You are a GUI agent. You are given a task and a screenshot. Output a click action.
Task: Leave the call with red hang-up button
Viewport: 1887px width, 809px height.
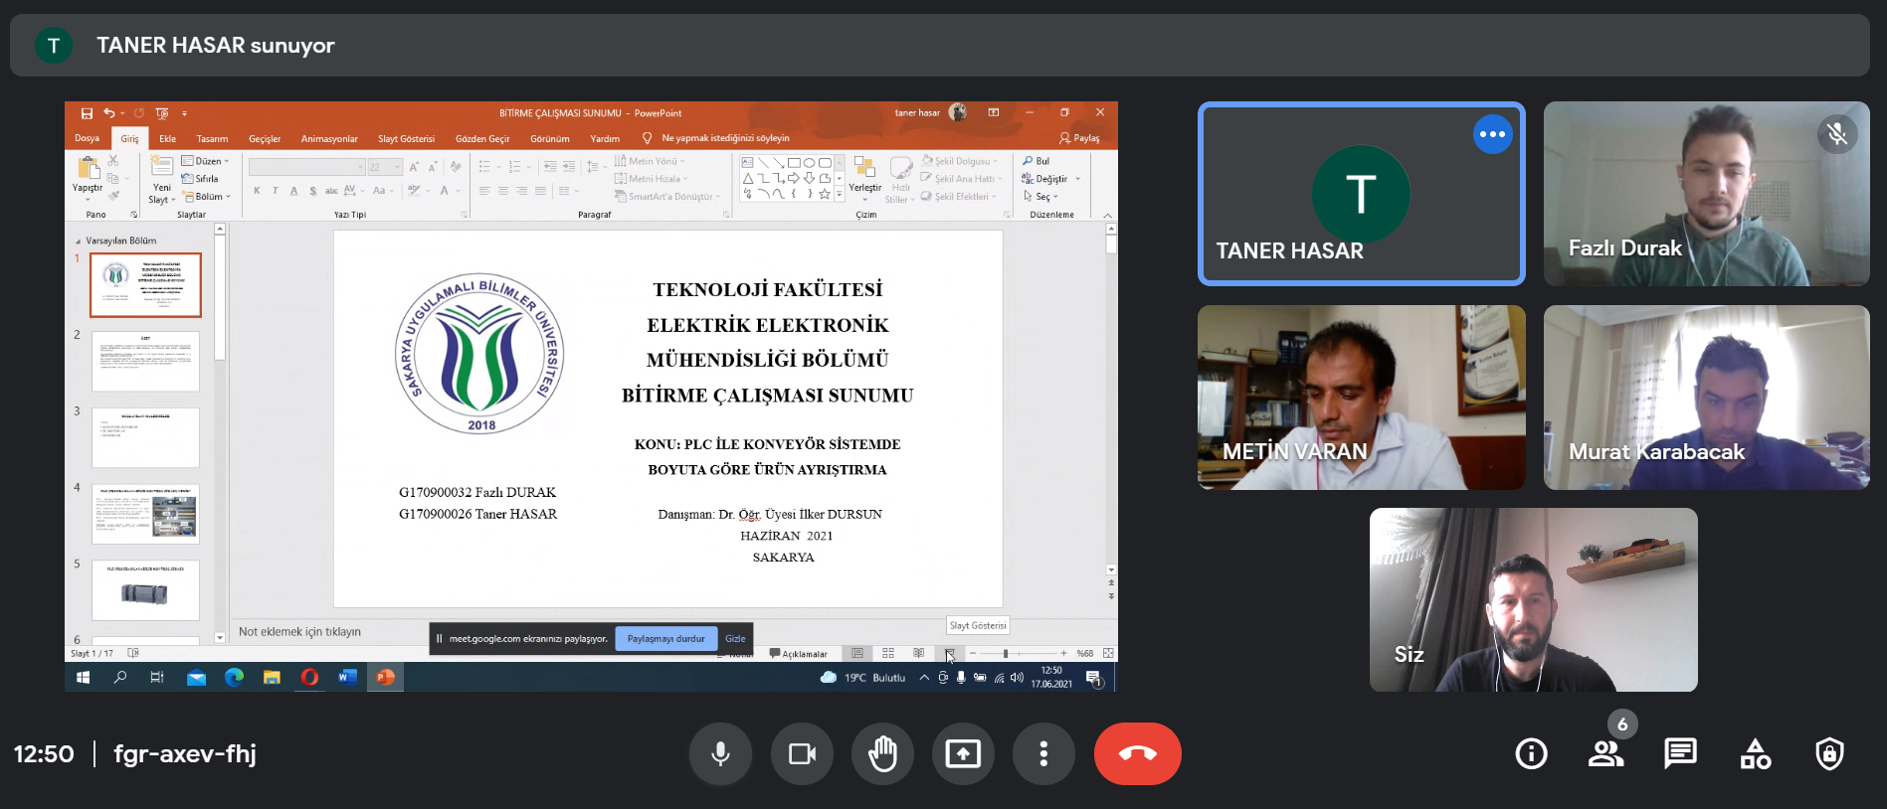[1137, 754]
